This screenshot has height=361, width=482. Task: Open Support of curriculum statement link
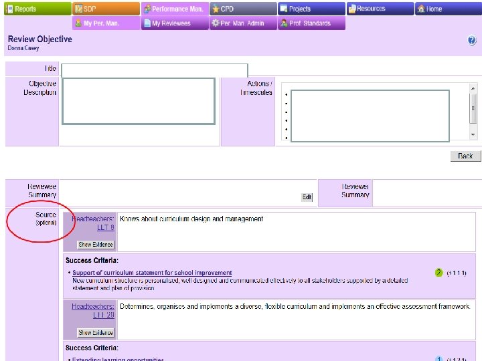(152, 273)
